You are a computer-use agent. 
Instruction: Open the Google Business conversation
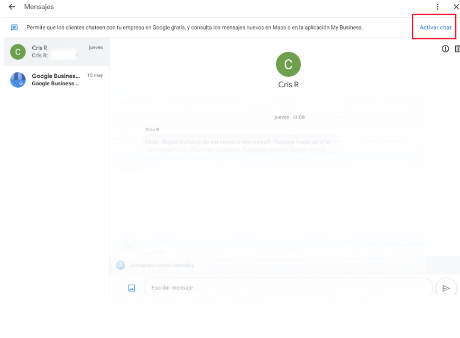[x=56, y=80]
